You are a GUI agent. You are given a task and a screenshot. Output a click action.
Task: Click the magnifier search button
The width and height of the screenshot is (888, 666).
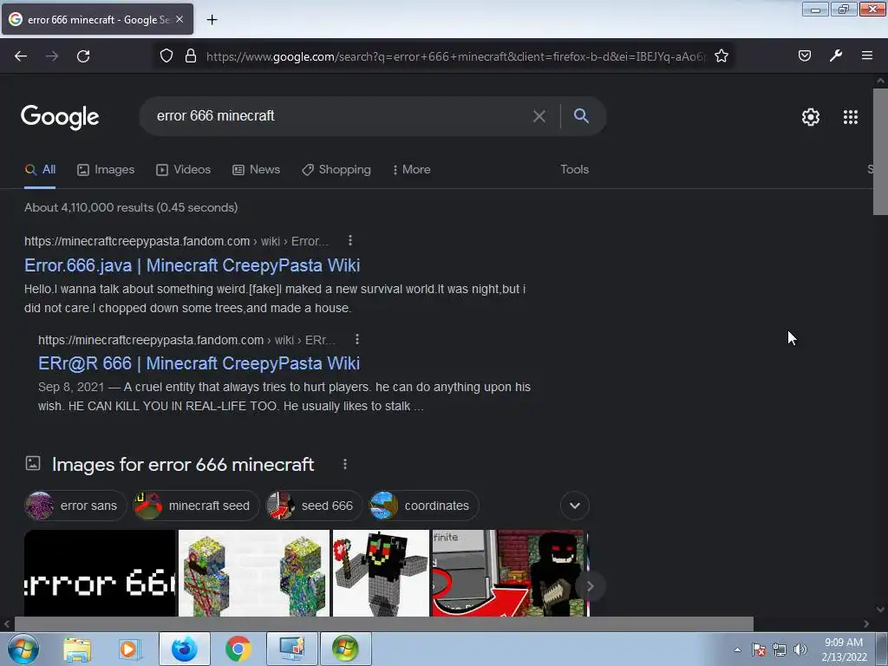pyautogui.click(x=581, y=115)
